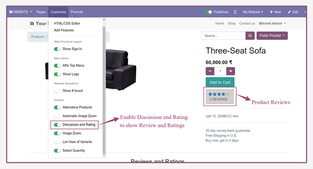313x169 pixels.
Task: Enable List View of Variants toggle
Action: pos(57,142)
